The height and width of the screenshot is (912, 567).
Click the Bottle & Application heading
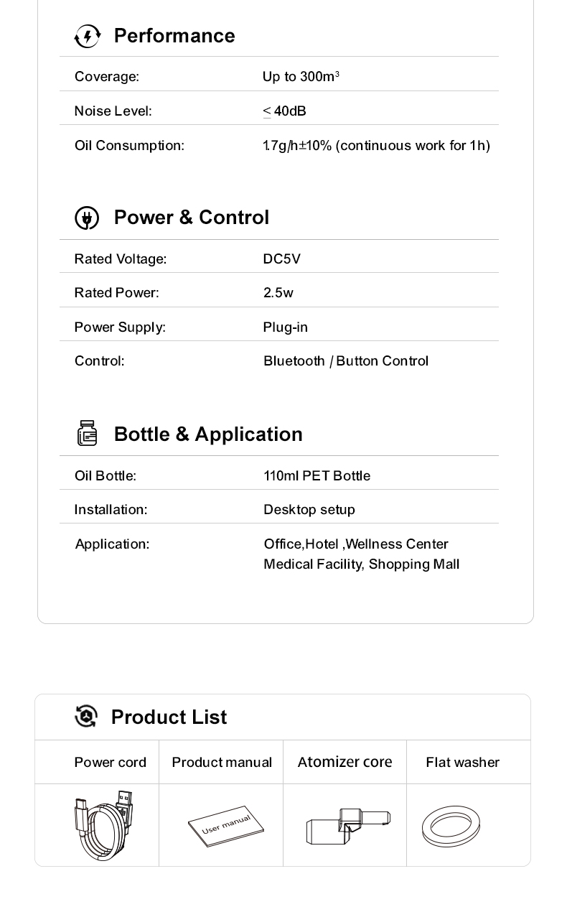208,434
